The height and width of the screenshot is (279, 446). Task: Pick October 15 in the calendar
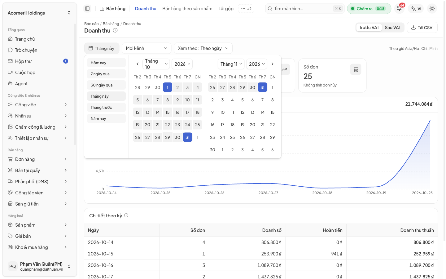168,112
